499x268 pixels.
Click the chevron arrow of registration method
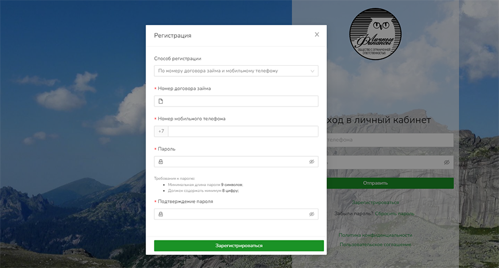click(x=312, y=71)
